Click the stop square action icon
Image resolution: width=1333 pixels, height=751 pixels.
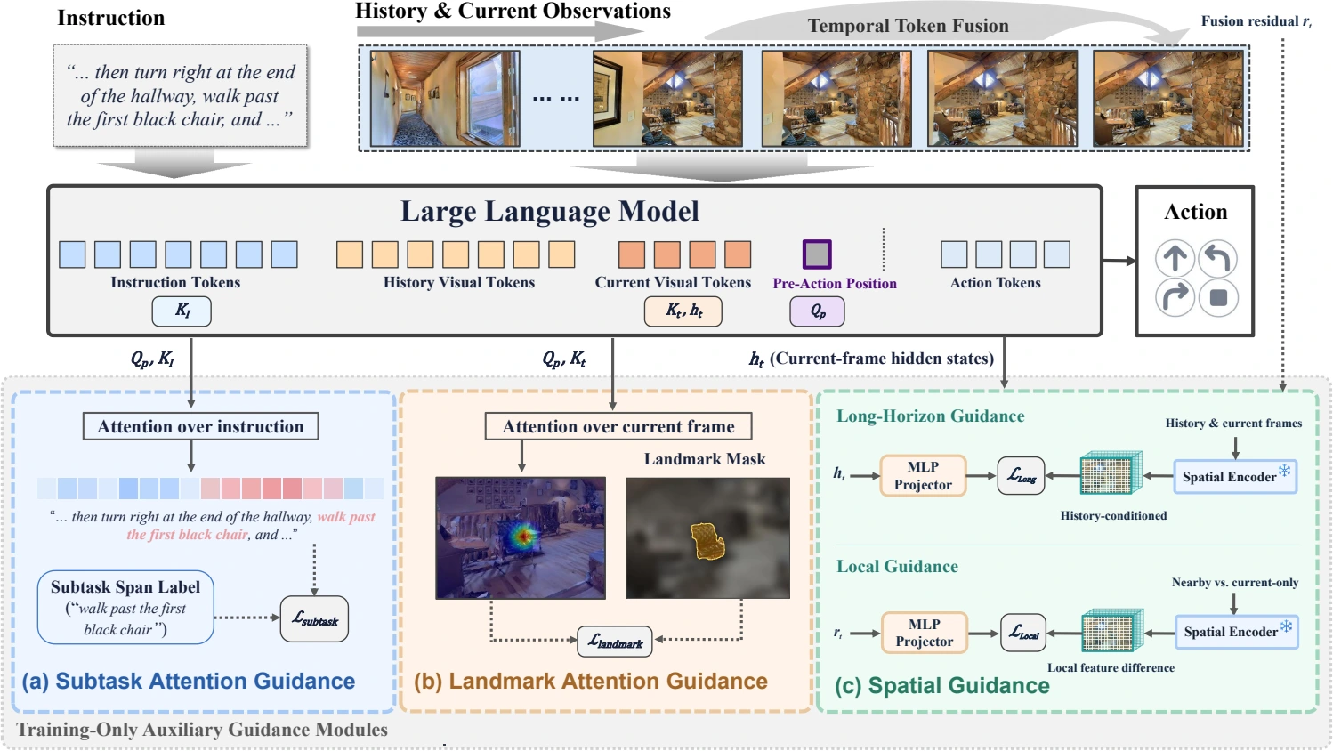[1218, 297]
